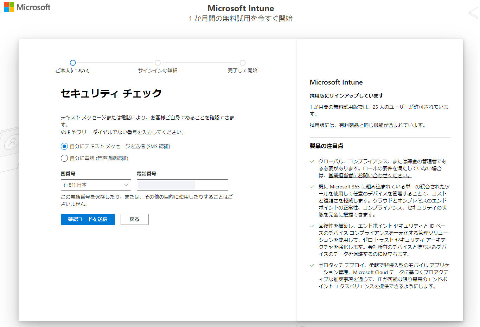Click the 電話番号 input field

(x=183, y=185)
